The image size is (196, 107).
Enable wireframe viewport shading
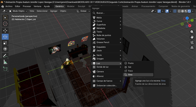(x=179, y=11)
